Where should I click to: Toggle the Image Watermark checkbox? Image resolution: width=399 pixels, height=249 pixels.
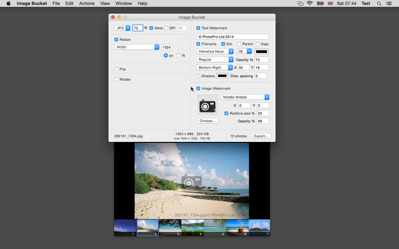198,89
